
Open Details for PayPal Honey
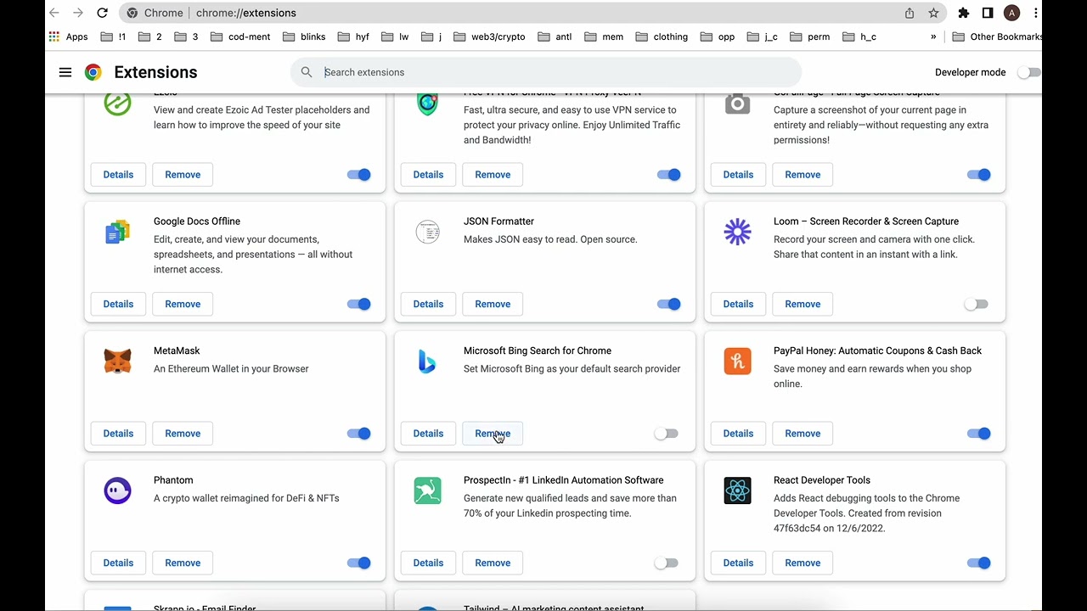738,434
